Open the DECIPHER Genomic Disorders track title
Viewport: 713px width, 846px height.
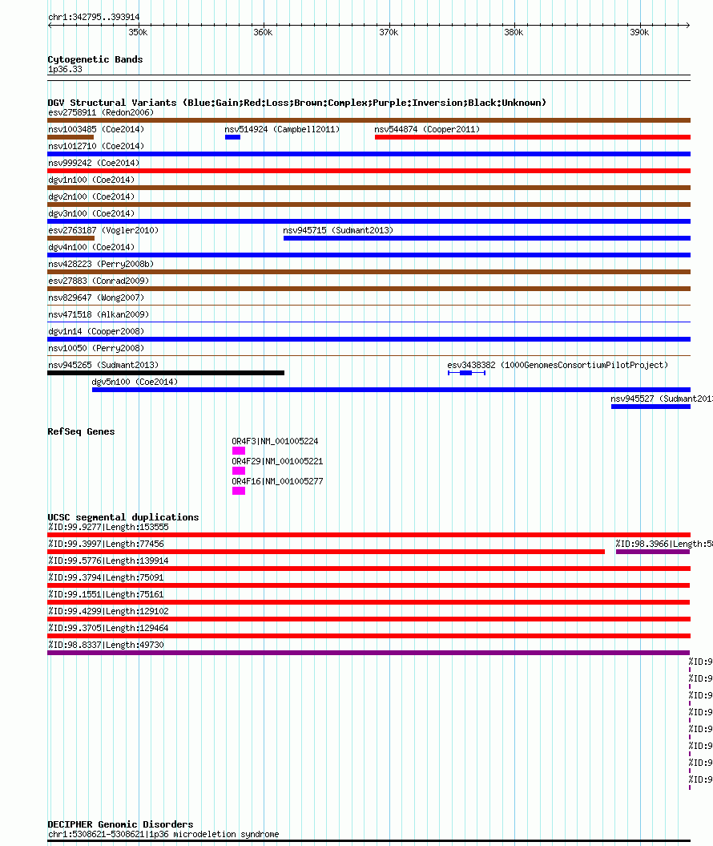[120, 824]
